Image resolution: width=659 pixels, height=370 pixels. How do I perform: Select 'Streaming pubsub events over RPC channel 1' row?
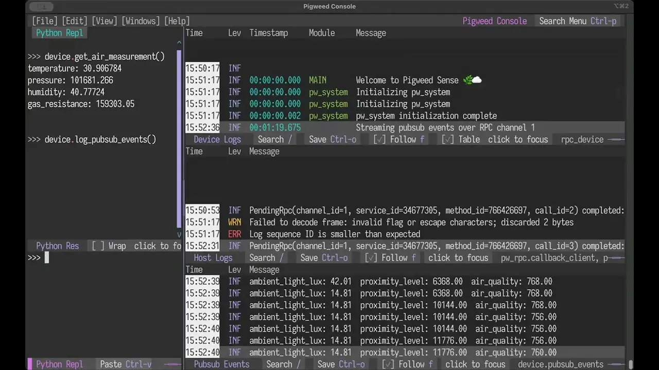pyautogui.click(x=405, y=127)
